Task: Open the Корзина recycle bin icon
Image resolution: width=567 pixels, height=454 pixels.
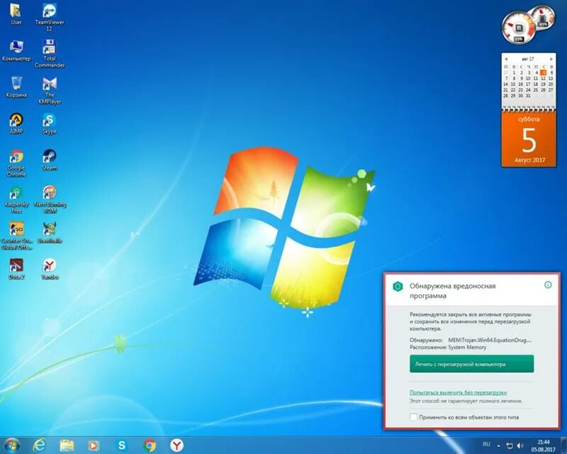Action: [16, 87]
